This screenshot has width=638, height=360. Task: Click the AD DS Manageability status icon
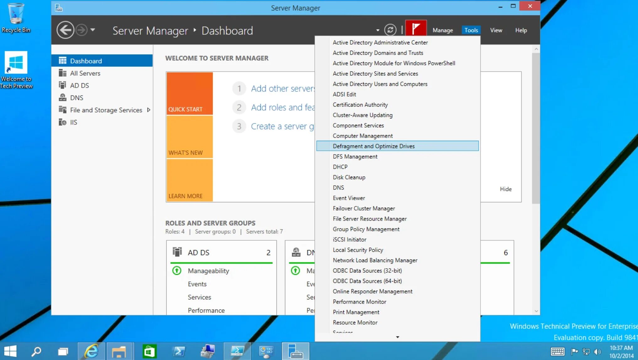(177, 270)
